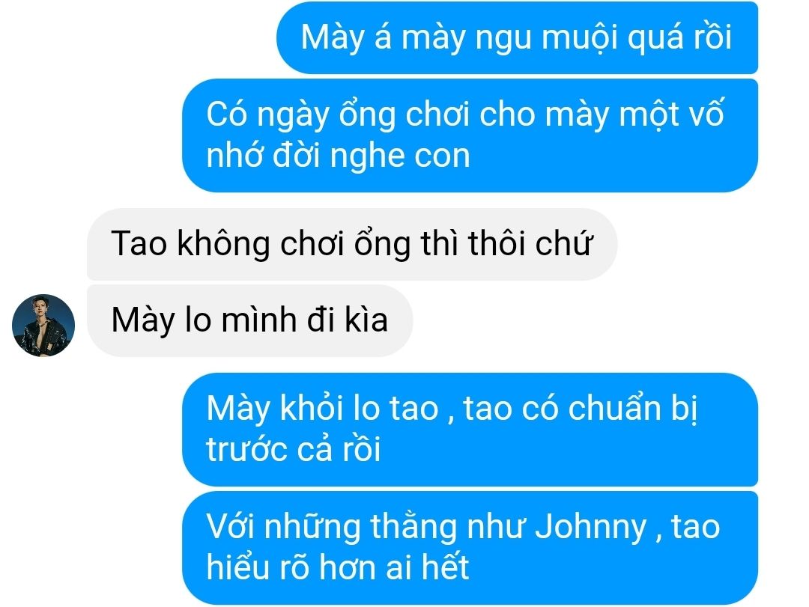Select the 'Tao không chơi ổng thì thôi chứ' message
Viewport: 809px width, 607px height.
point(352,244)
